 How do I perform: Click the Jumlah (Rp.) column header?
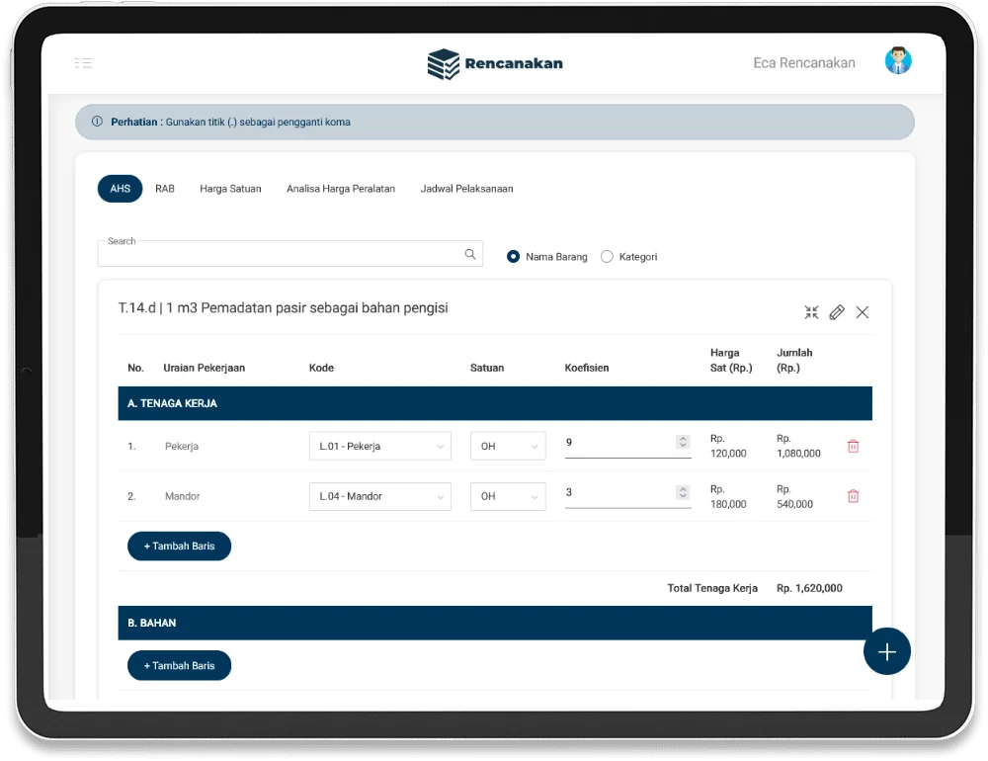click(x=794, y=360)
